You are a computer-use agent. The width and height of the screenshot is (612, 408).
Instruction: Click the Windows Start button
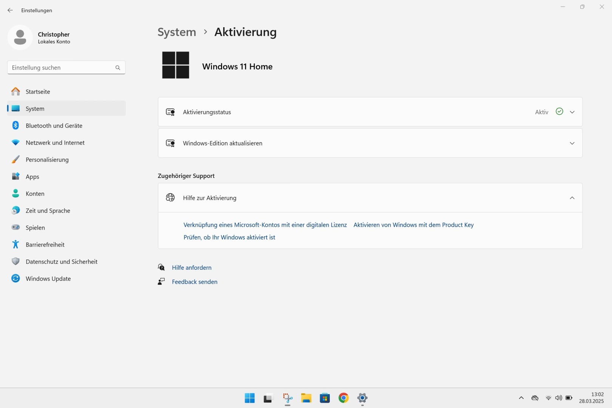(x=249, y=398)
